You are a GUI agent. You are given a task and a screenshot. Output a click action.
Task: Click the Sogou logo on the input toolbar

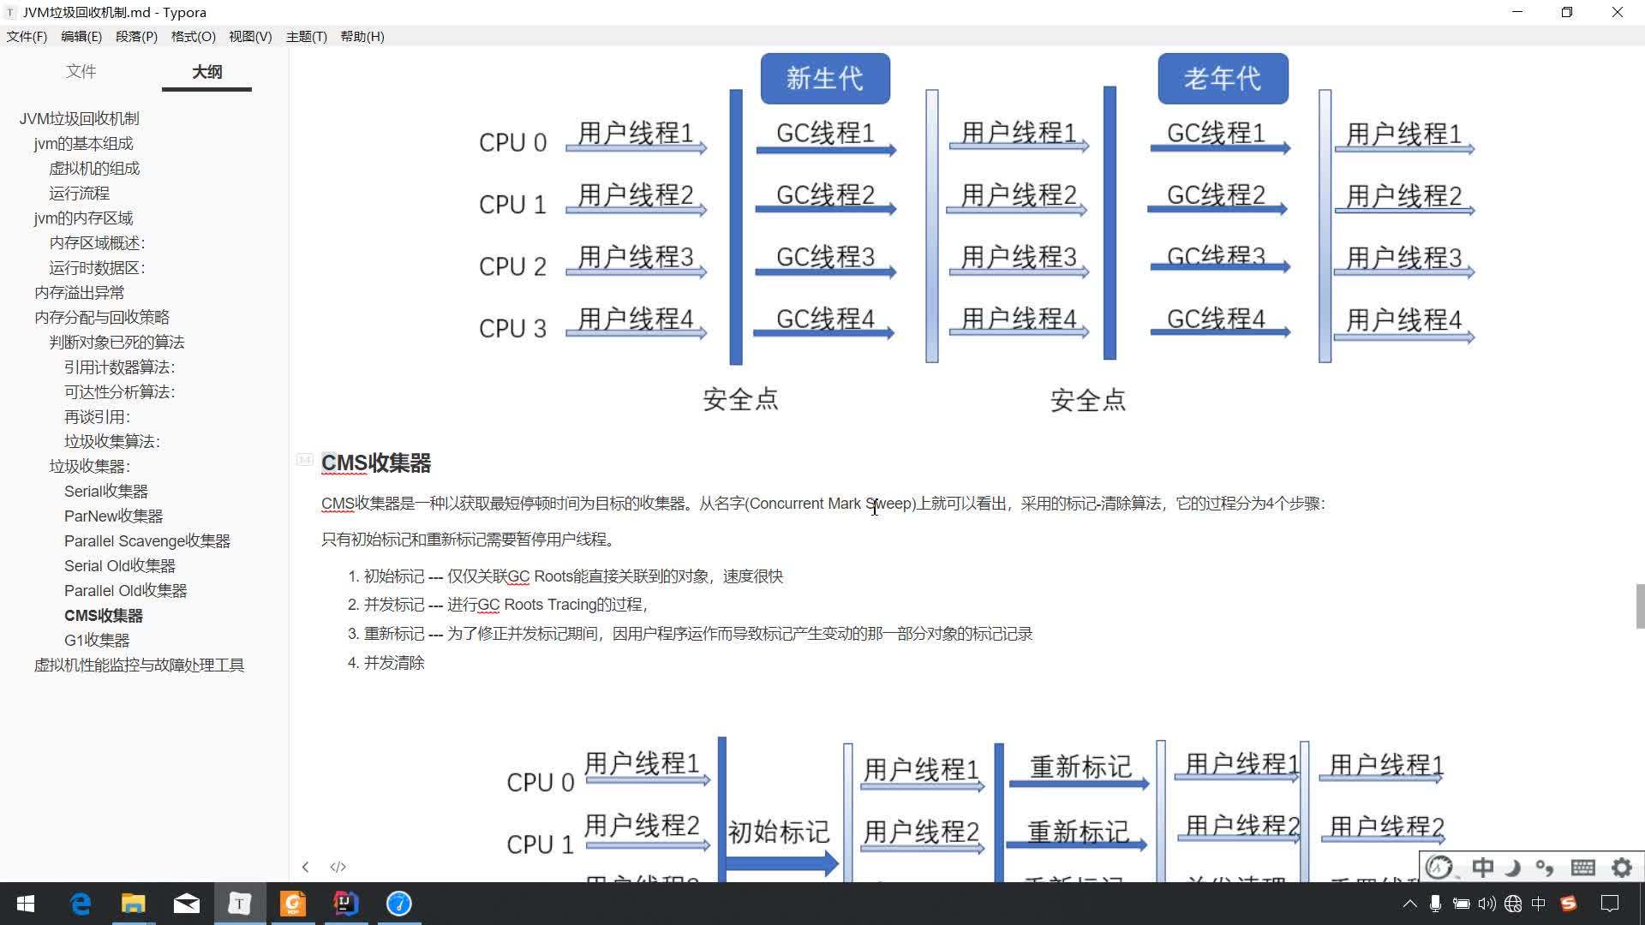tap(1439, 867)
